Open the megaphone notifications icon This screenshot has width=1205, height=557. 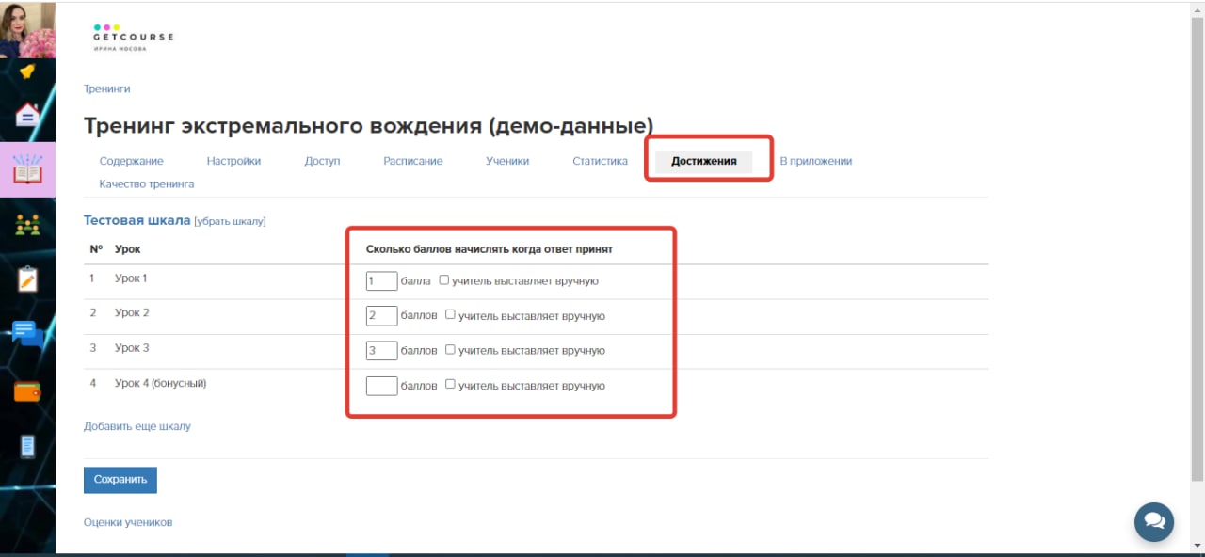pos(27,72)
